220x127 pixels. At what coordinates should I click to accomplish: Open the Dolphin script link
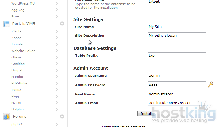tap(17, 109)
